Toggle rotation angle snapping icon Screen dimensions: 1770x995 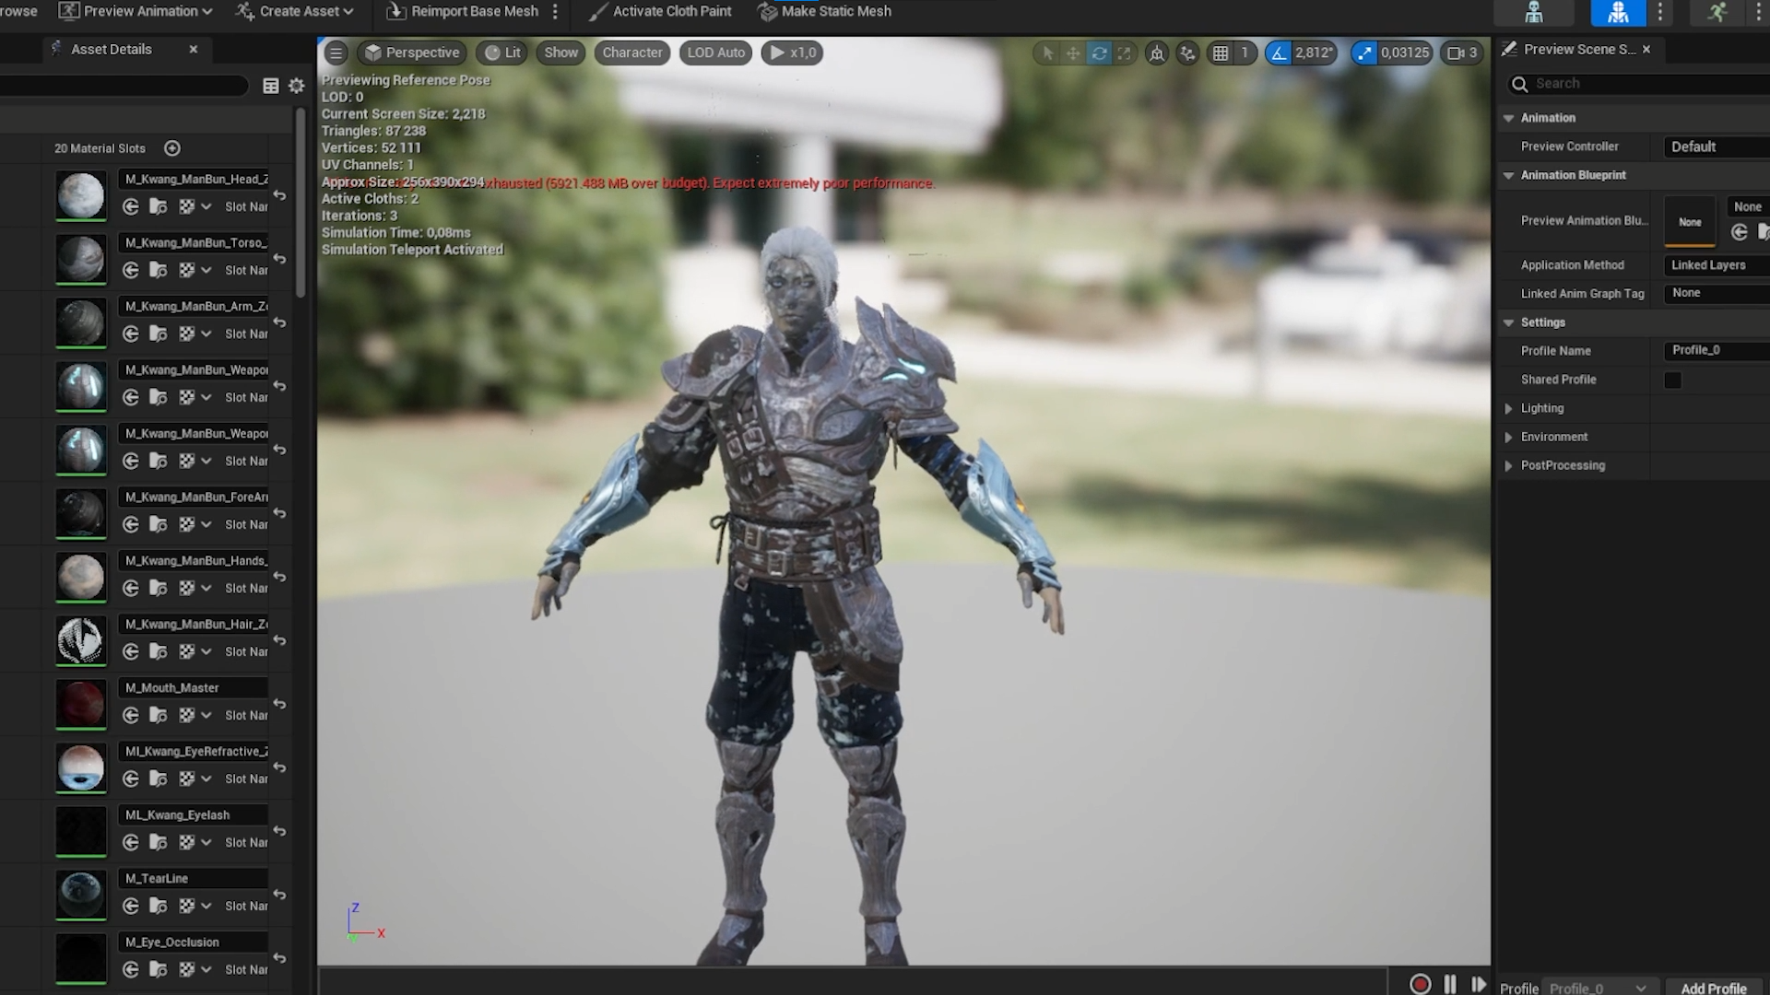(1279, 53)
